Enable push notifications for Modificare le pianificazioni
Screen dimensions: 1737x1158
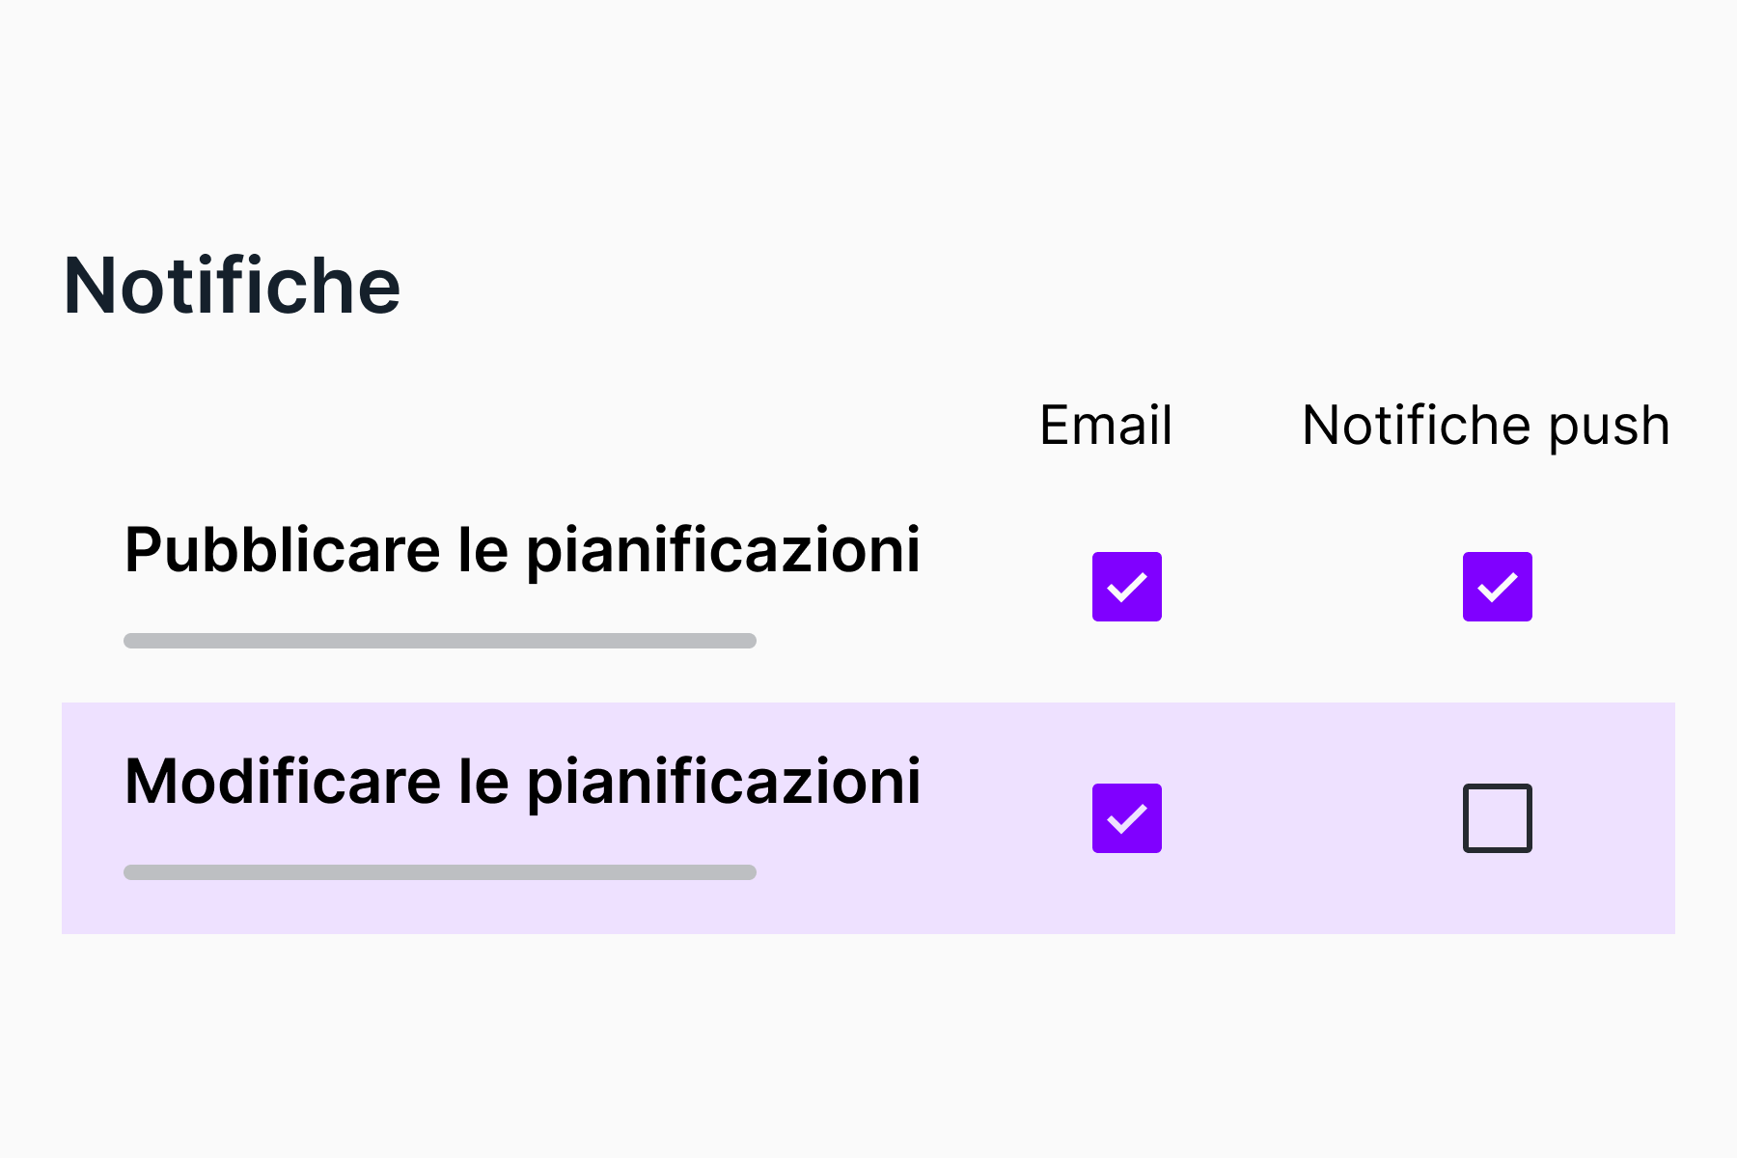pyautogui.click(x=1497, y=818)
